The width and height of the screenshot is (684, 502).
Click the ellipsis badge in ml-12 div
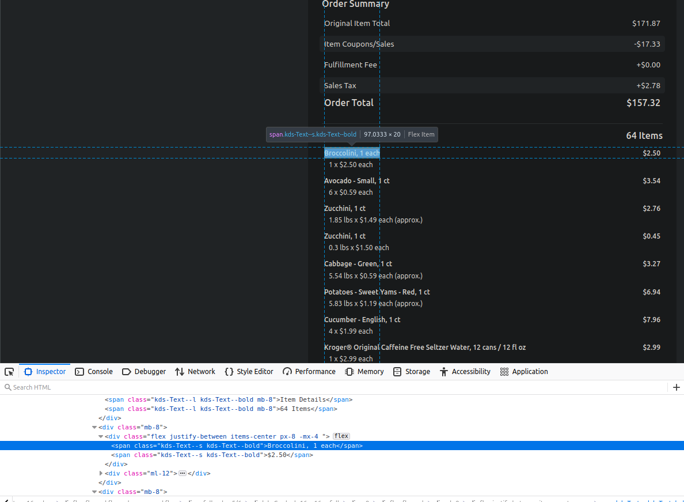(x=183, y=473)
